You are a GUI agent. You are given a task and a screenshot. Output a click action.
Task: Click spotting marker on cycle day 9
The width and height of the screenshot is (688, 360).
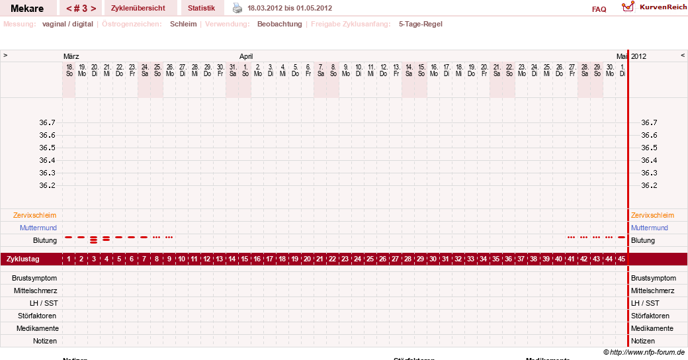pyautogui.click(x=169, y=237)
